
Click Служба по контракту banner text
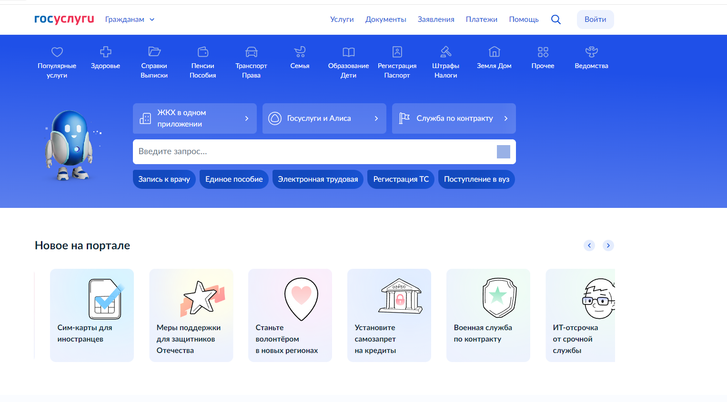454,118
